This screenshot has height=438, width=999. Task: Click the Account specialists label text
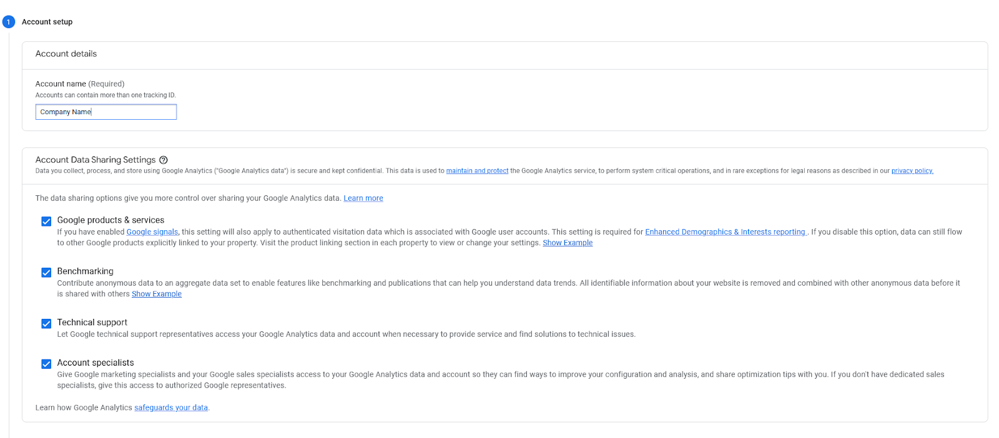click(96, 363)
